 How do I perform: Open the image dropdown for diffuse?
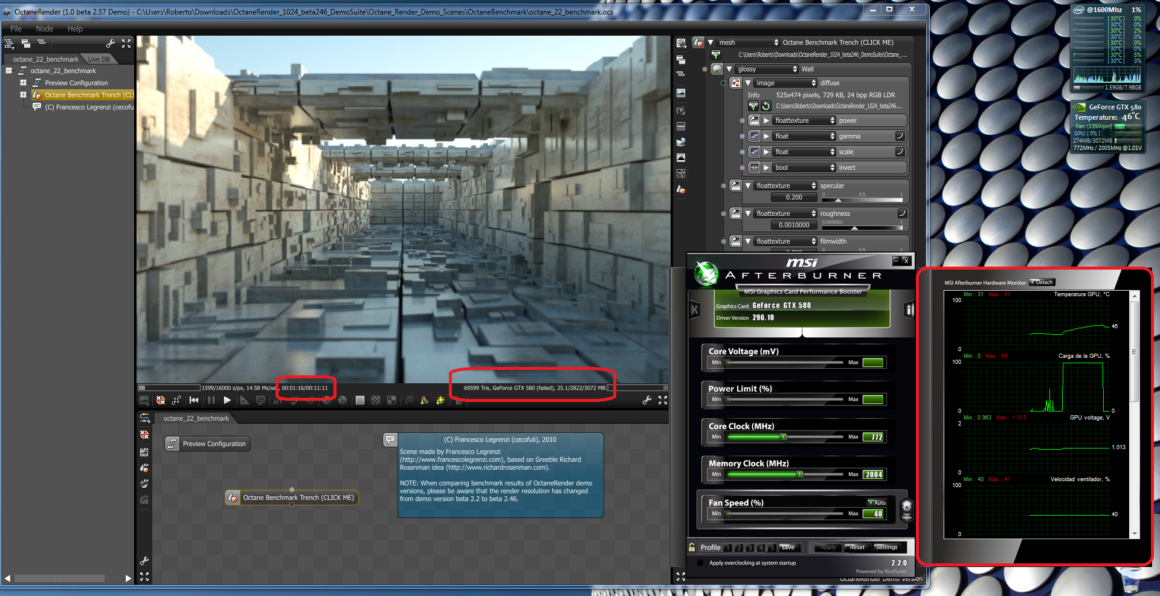(785, 83)
